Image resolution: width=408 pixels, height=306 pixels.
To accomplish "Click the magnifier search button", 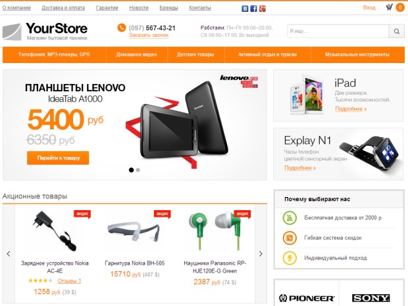I will (396, 32).
